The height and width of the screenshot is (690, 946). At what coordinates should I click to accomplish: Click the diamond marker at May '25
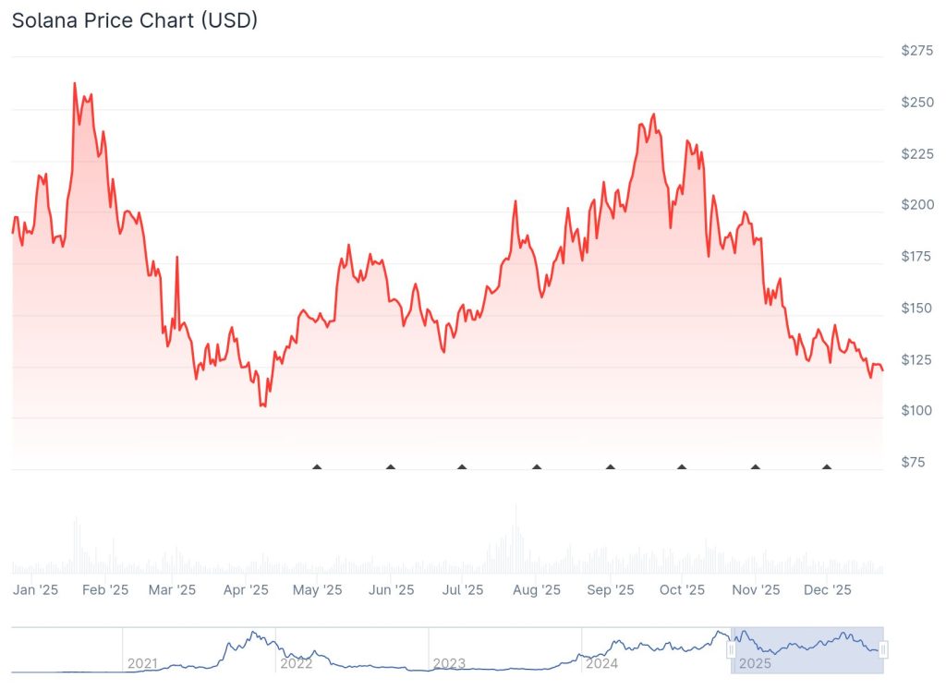(318, 467)
